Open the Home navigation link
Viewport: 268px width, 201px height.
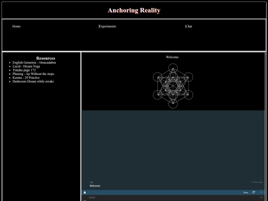click(x=16, y=26)
